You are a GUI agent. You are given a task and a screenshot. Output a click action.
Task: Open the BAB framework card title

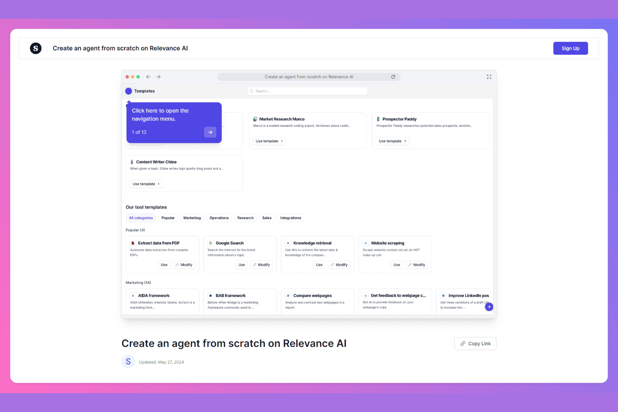230,296
